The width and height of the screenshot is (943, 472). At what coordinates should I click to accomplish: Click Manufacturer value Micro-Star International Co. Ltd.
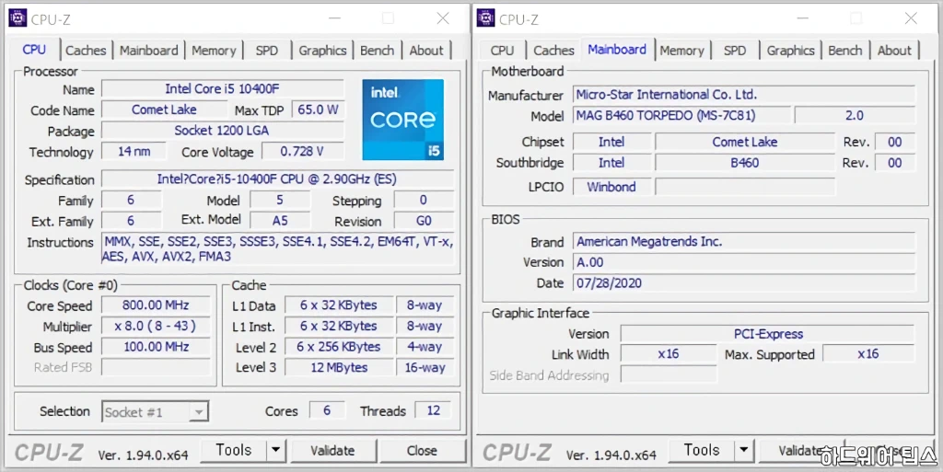pos(744,94)
